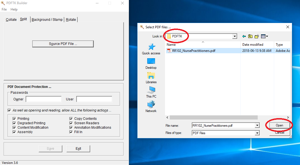This screenshot has height=165, width=300.
Task: Uncheck the Printing permission
Action: coord(14,119)
